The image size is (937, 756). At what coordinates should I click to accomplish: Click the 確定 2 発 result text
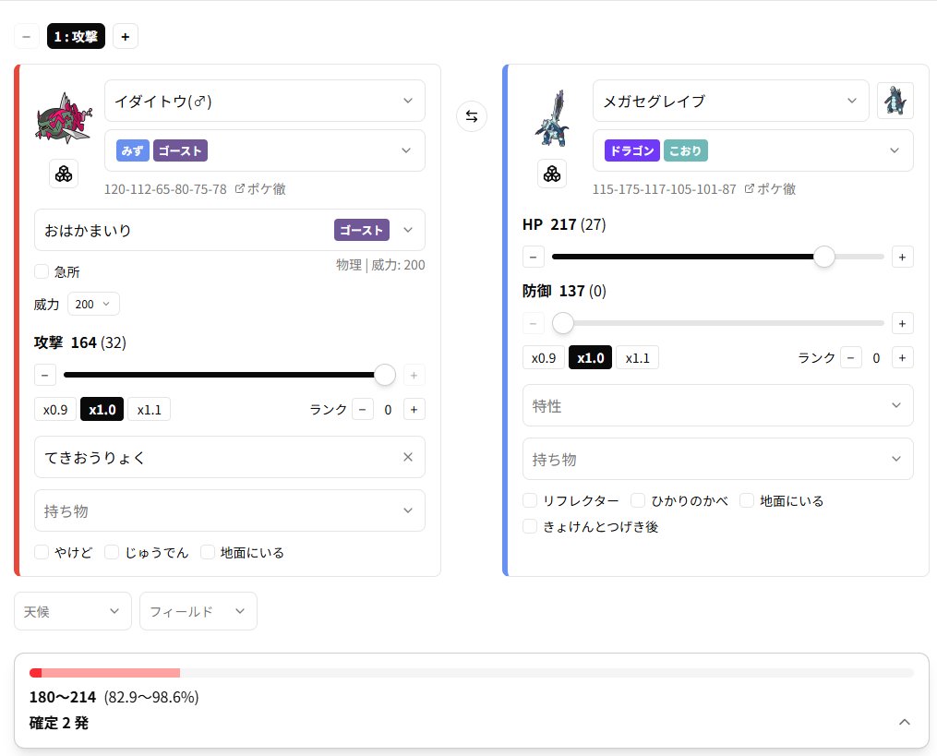point(59,723)
